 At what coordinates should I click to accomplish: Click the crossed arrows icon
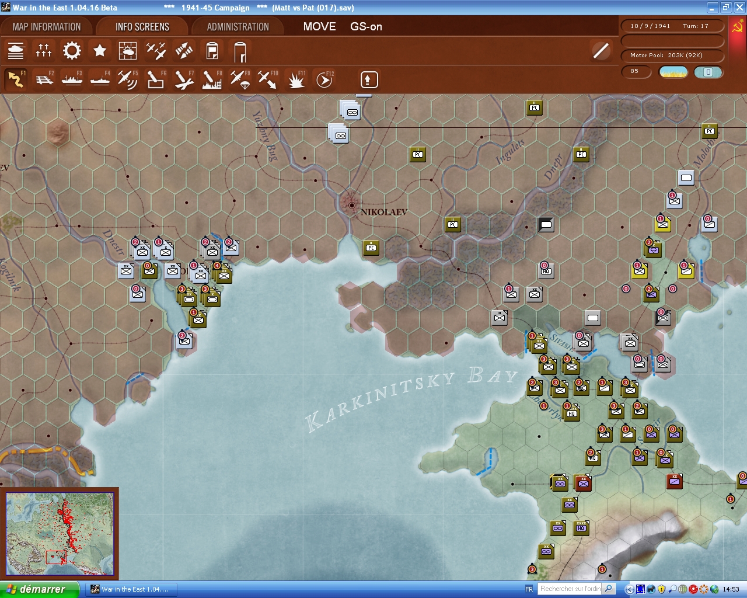(184, 51)
